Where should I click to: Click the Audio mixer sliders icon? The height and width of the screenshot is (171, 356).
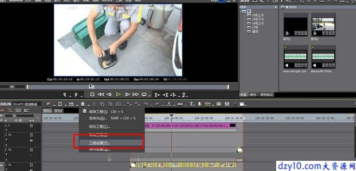click(x=227, y=104)
